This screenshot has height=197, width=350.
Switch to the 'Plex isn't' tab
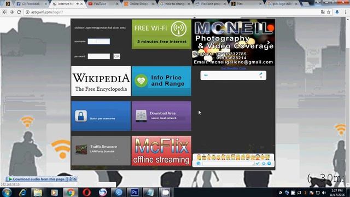[x=210, y=4]
